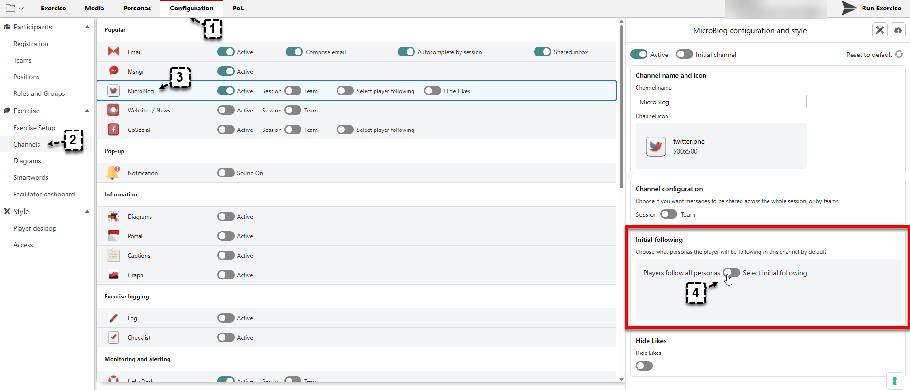Click the Run Exercise button
This screenshot has width=910, height=390.
pos(871,8)
